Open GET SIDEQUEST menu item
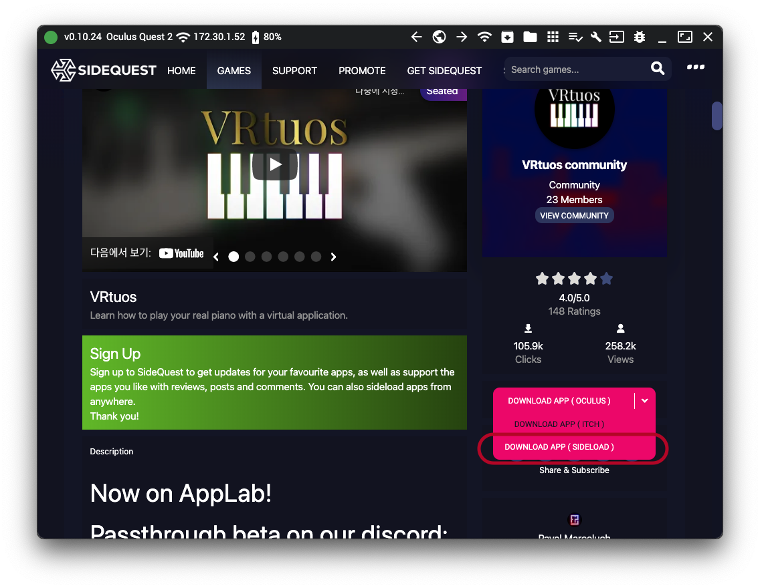The image size is (760, 588). (x=444, y=71)
